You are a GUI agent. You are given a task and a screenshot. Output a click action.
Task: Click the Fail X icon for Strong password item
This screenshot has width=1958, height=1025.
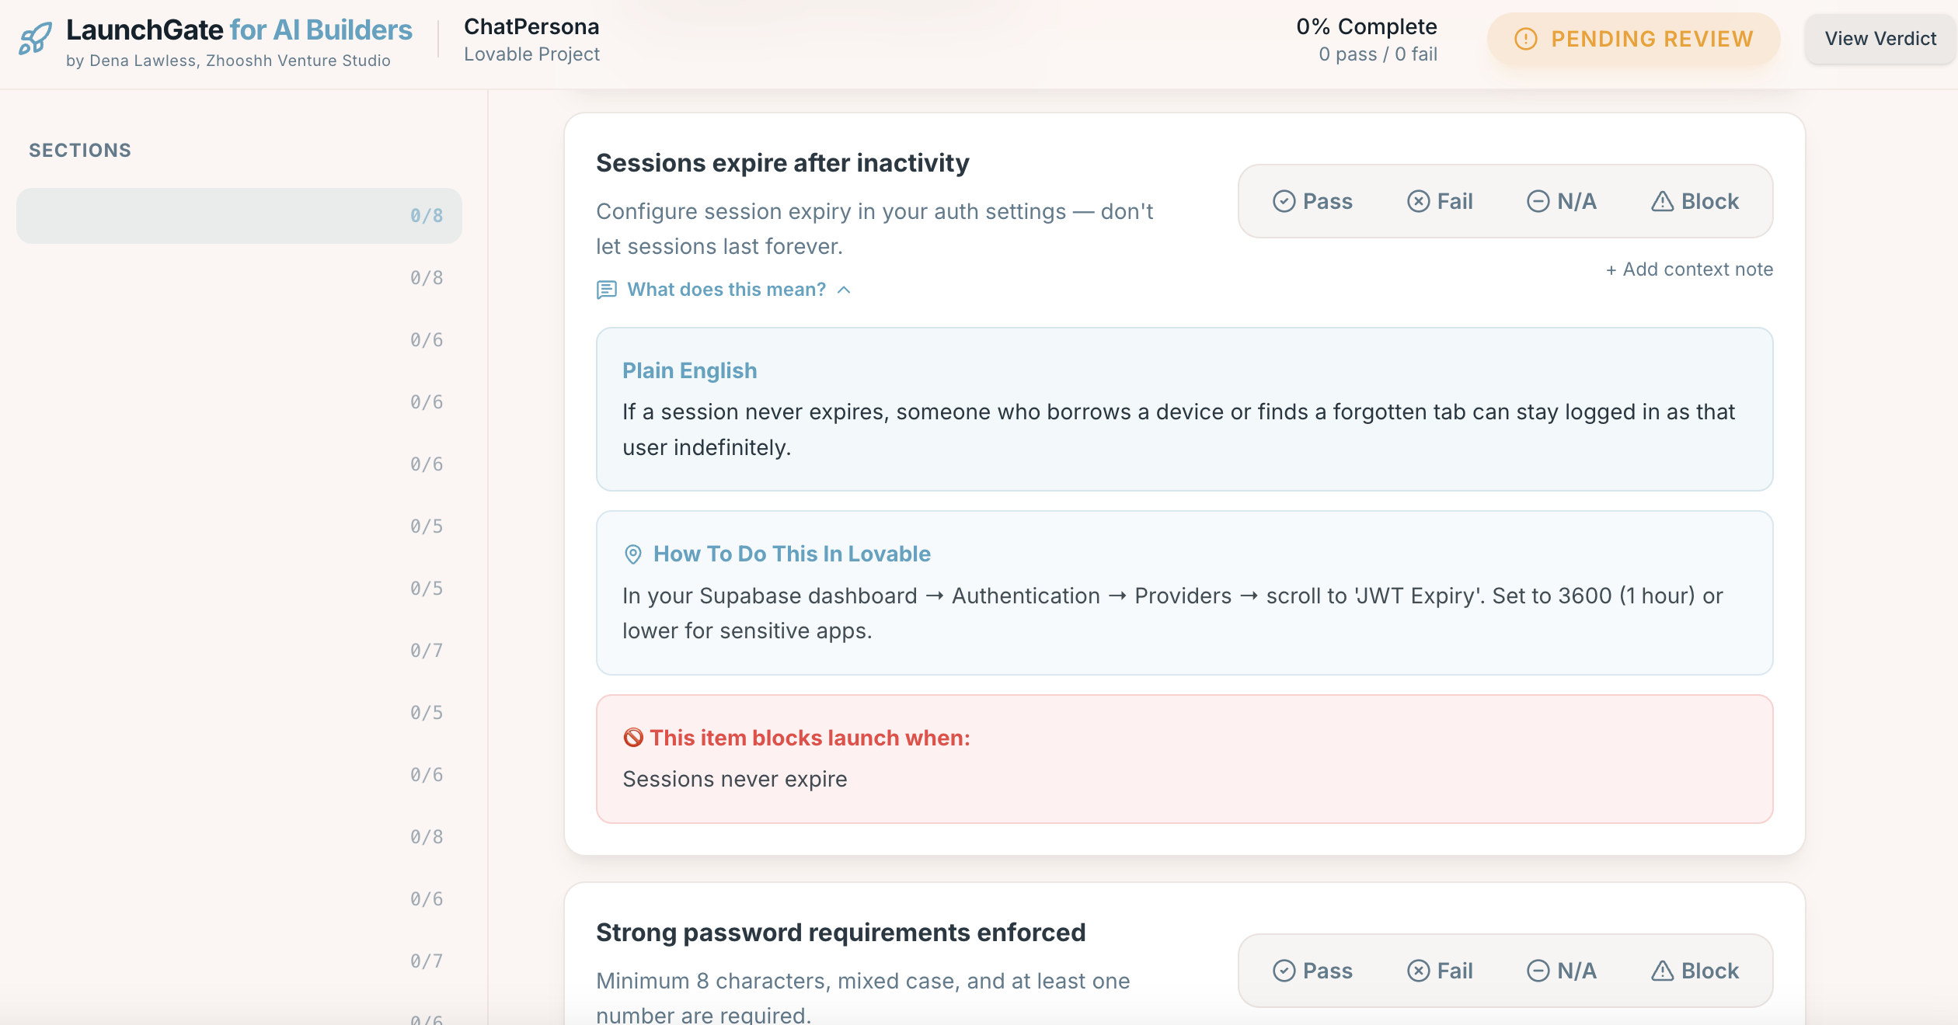coord(1418,971)
